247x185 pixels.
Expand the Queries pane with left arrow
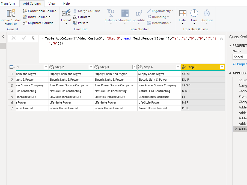click(x=3, y=37)
